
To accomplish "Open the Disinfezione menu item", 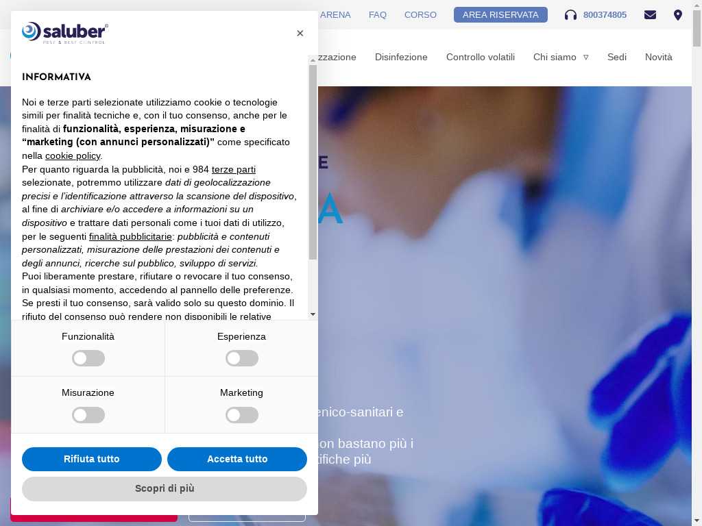I will [x=401, y=58].
